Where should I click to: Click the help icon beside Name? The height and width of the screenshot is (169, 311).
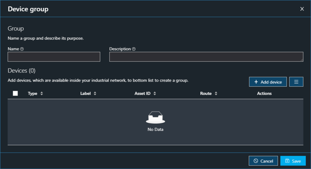click(x=22, y=49)
